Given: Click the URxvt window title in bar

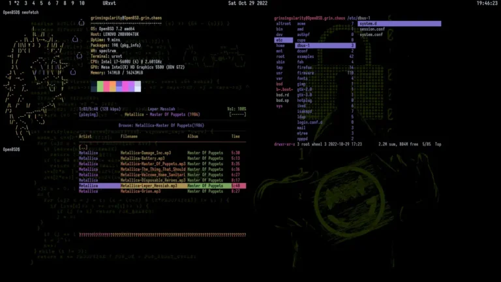Looking at the screenshot, I should (x=110, y=3).
